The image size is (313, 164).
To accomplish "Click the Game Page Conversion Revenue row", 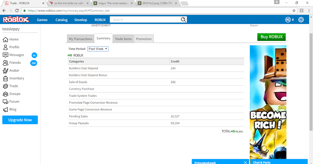I will 156,110.
